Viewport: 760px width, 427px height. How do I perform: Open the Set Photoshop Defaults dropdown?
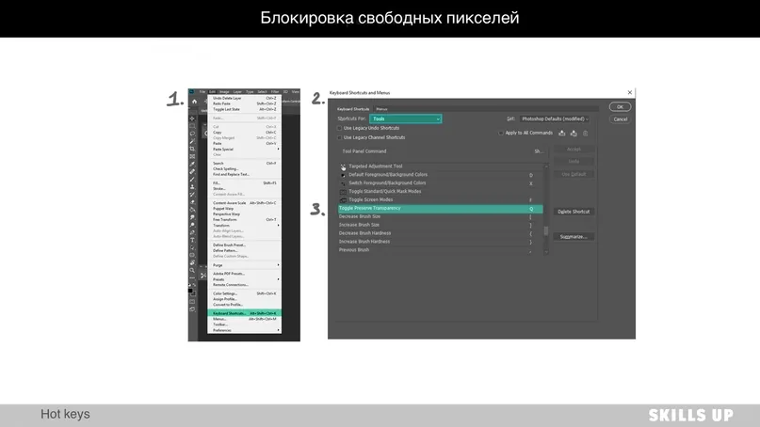pos(555,119)
